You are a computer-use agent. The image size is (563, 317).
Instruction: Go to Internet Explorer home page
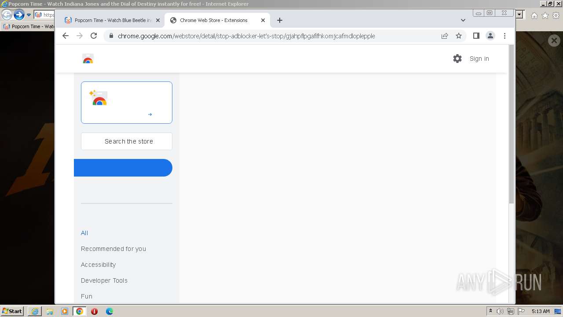[x=534, y=15]
